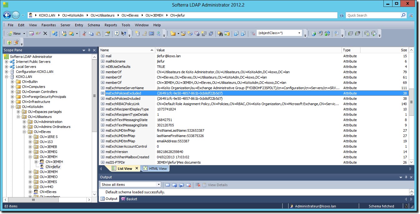Click the back navigation arrow button
The image size is (420, 214).
pos(7,15)
